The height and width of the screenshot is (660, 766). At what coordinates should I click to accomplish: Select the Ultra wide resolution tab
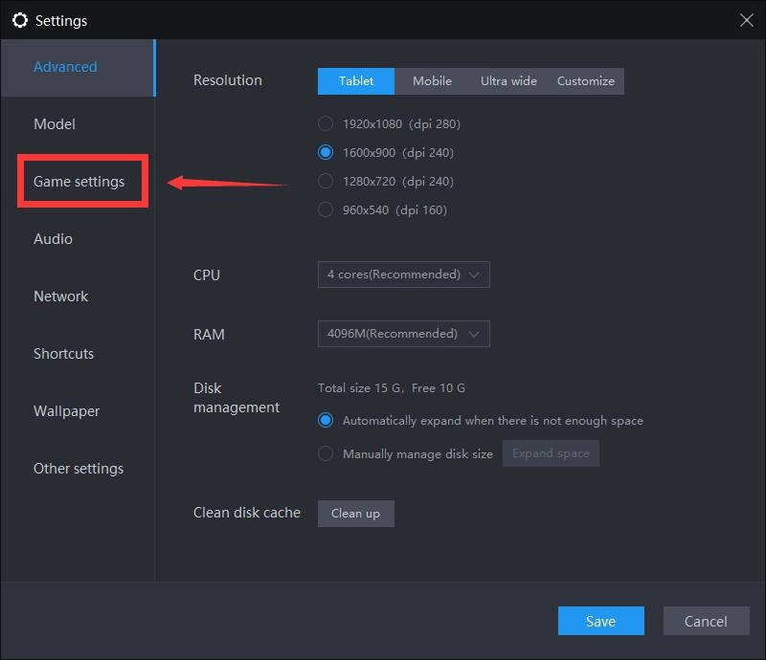tap(508, 81)
